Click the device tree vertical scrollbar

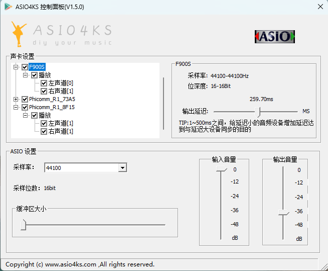[x=163, y=104]
